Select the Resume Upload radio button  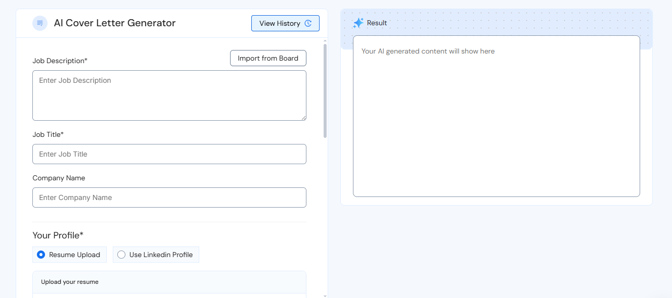(x=40, y=255)
